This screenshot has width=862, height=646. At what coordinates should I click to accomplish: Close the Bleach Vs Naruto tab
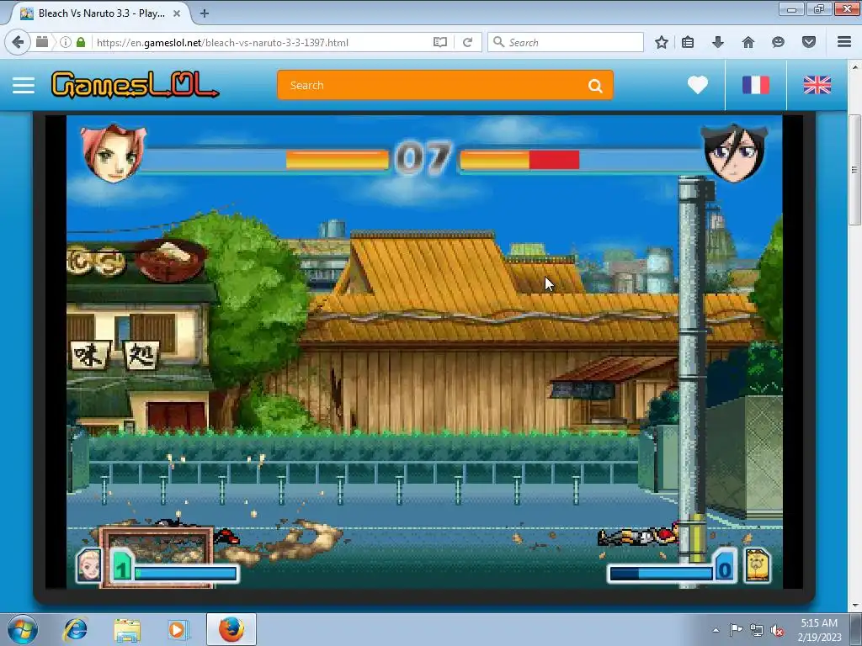click(x=177, y=13)
